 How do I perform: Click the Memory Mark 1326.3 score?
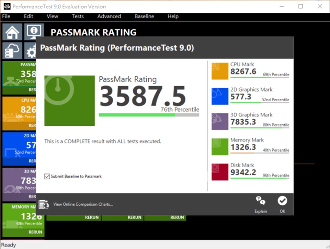click(x=243, y=147)
